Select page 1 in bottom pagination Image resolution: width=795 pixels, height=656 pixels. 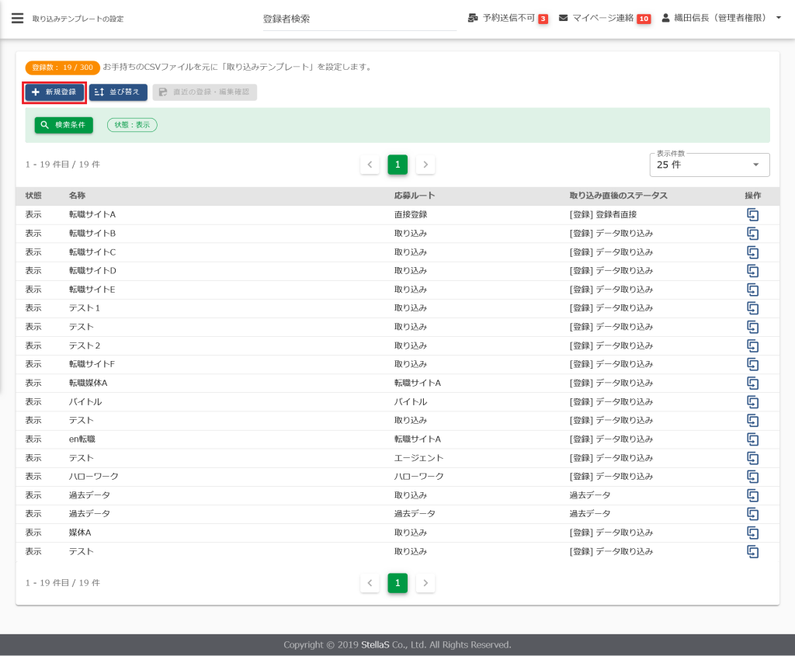point(397,583)
